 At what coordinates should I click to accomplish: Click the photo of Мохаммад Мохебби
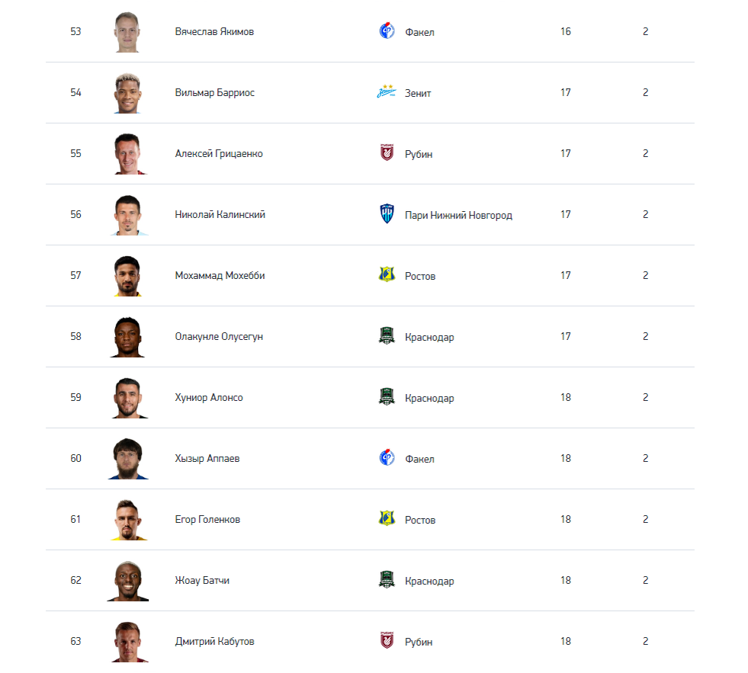127,276
